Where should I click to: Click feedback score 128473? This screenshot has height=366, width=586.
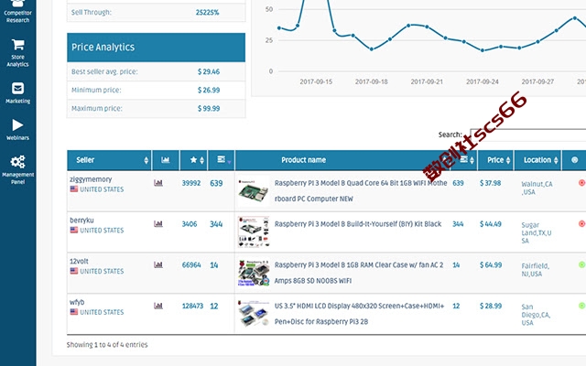coord(192,306)
